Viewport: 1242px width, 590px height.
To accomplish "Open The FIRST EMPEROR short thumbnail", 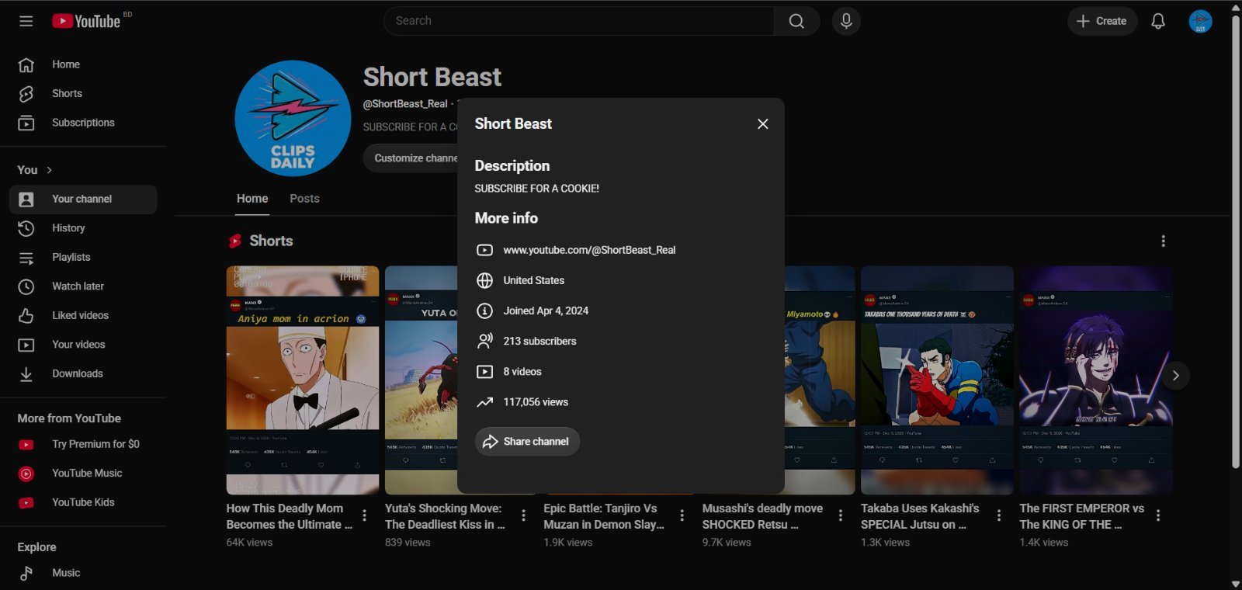I will [1095, 380].
